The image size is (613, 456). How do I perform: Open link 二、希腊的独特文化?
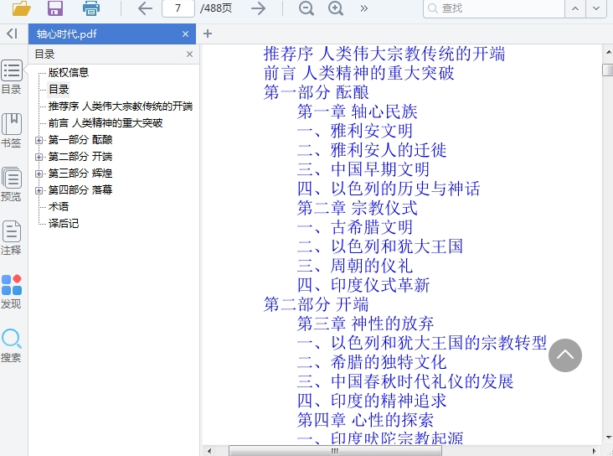pyautogui.click(x=372, y=361)
